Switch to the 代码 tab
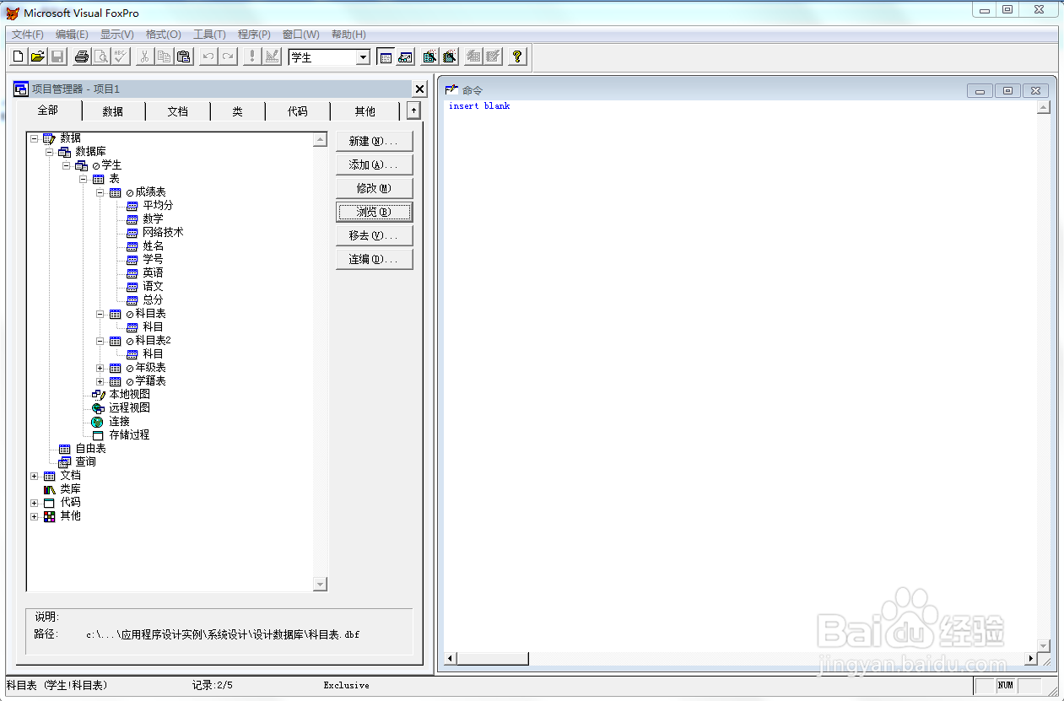Image resolution: width=1064 pixels, height=701 pixels. (297, 111)
